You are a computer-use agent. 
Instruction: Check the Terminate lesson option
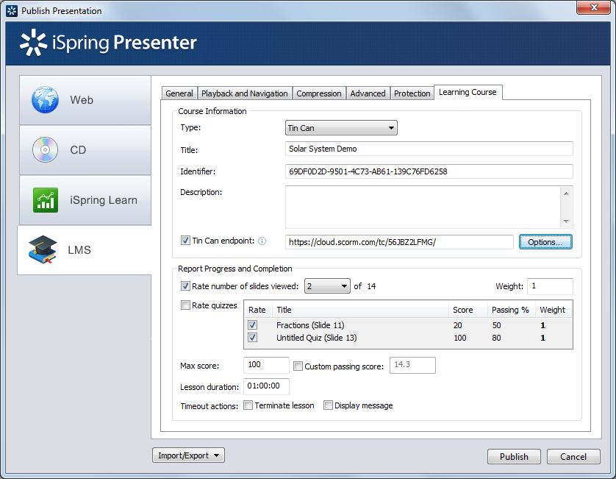[248, 405]
